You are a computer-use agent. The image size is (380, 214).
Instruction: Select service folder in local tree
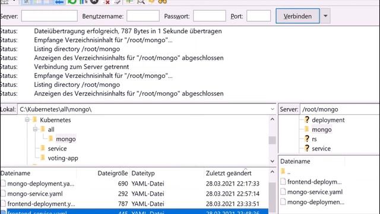(57, 149)
